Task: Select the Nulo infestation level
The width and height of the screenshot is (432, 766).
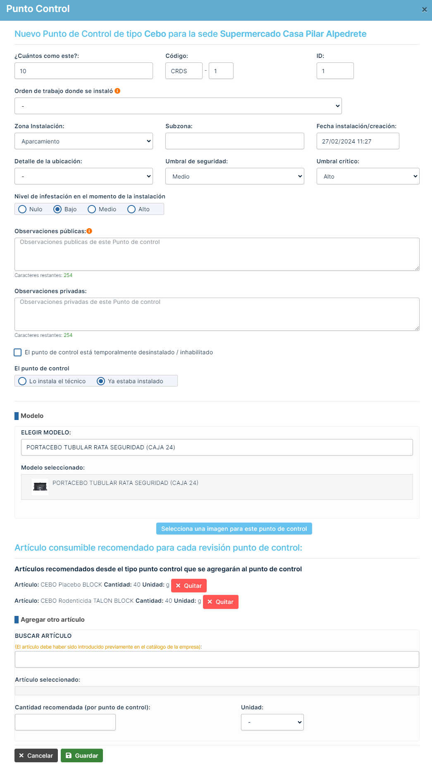Action: click(23, 209)
